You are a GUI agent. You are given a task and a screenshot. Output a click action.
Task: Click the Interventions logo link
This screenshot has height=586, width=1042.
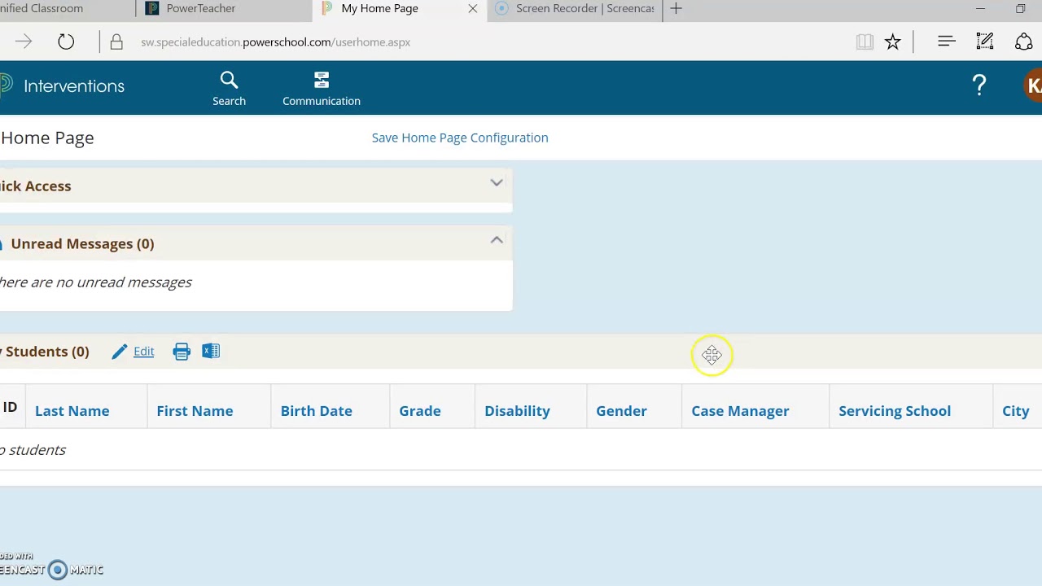[x=63, y=85]
